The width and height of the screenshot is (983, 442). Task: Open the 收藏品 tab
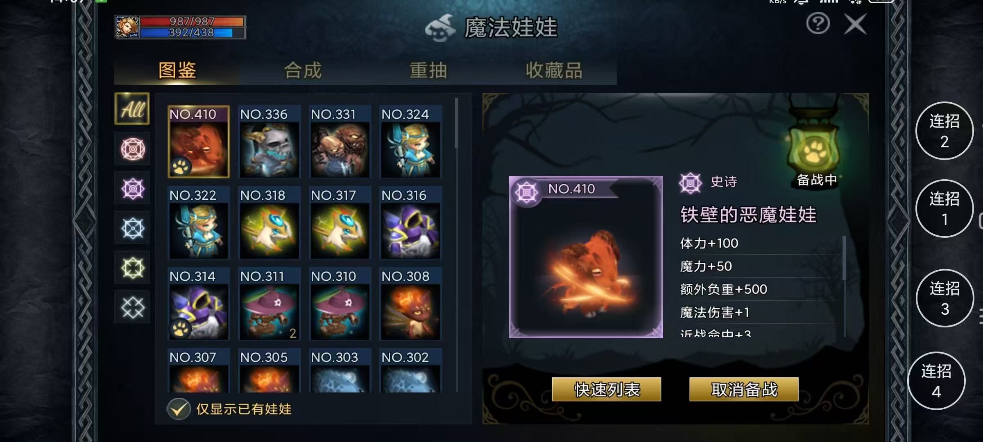554,70
